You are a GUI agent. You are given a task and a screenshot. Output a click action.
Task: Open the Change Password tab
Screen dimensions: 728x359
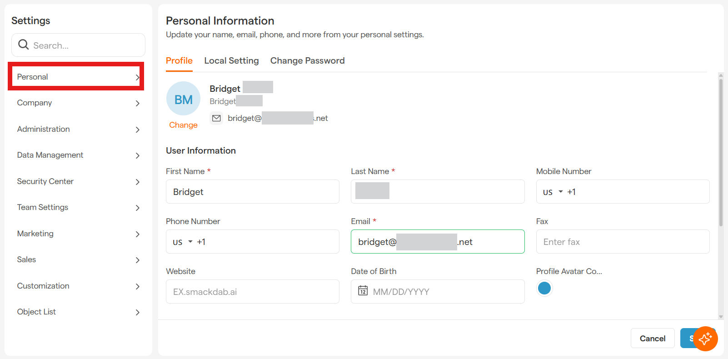pyautogui.click(x=307, y=61)
